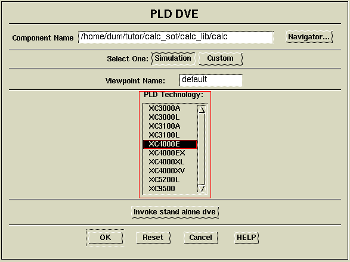Click the highlighted XC4000E entry
The image size is (350, 262).
[x=170, y=144]
